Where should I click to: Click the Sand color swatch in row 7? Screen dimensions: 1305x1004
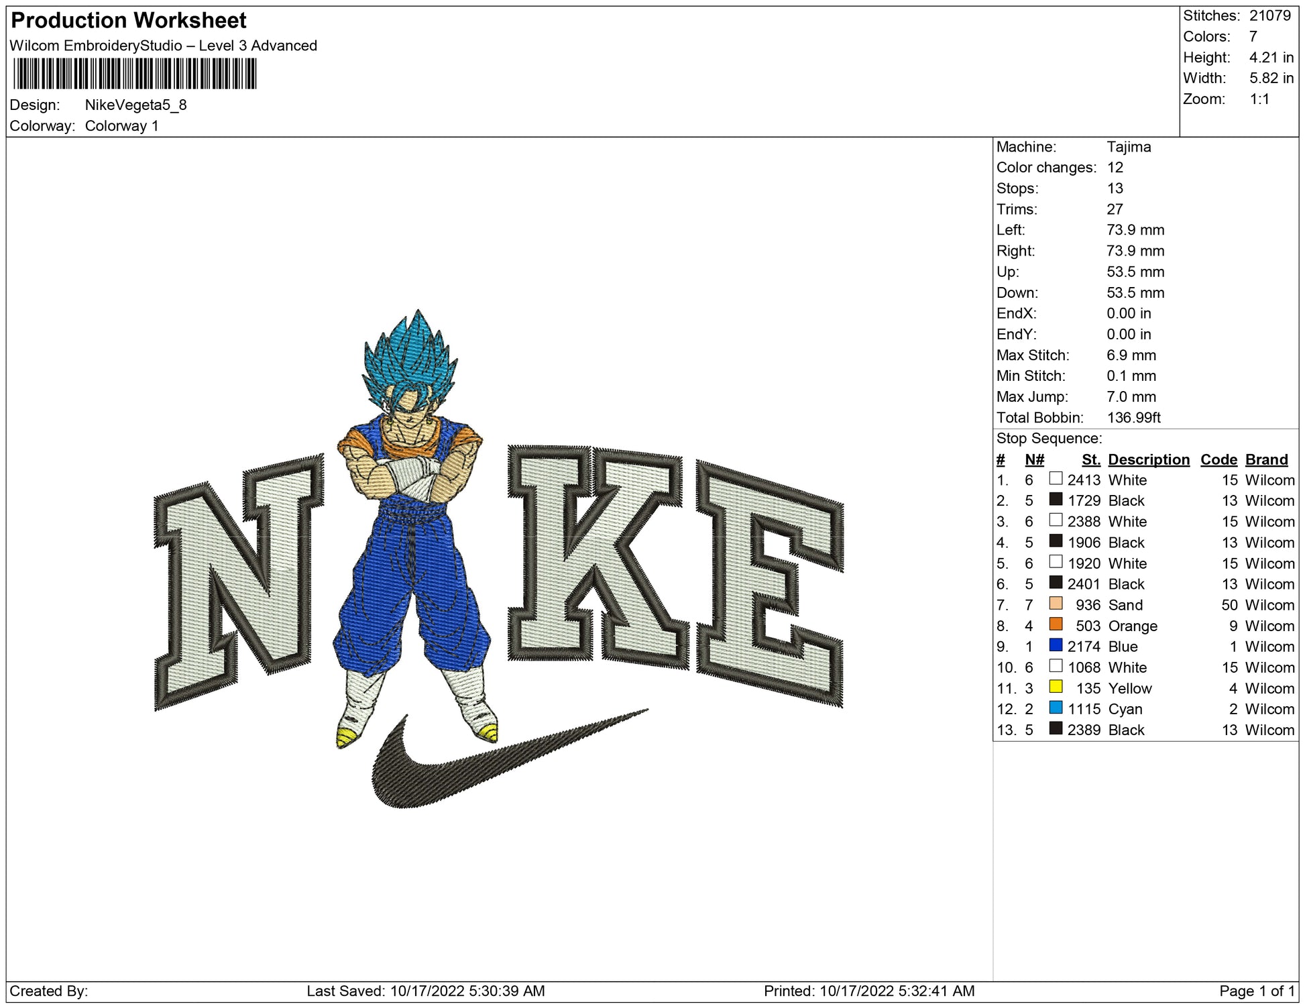(x=1056, y=604)
